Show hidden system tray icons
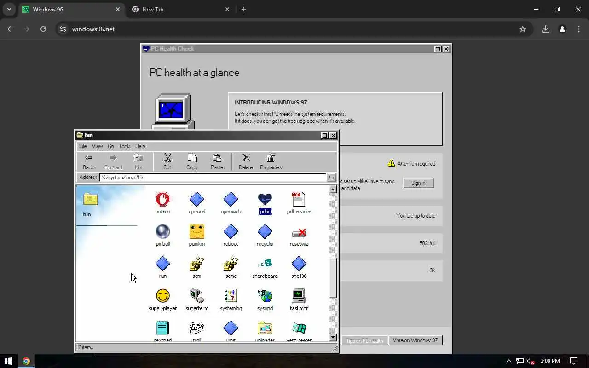 pyautogui.click(x=508, y=361)
